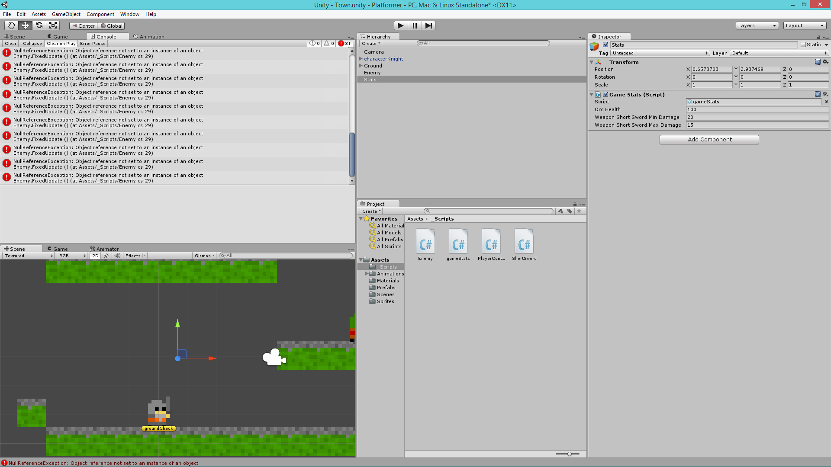Screen dimensions: 831x467
Task: Open the Layout dropdown
Action: coord(805,26)
